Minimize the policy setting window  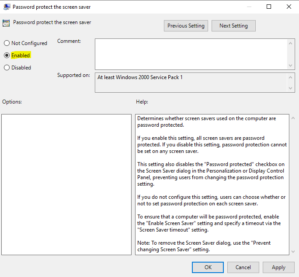tap(249, 7)
